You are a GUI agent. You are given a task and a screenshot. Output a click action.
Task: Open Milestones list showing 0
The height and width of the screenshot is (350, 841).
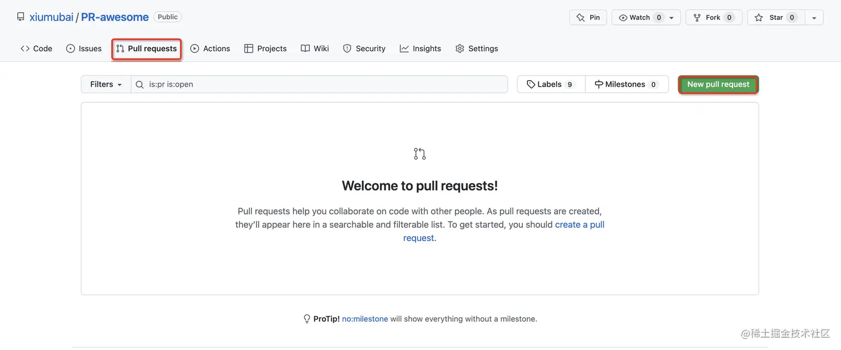(626, 84)
